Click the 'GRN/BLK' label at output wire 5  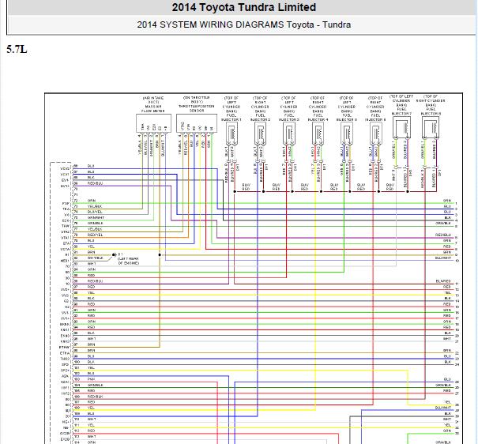(443, 224)
